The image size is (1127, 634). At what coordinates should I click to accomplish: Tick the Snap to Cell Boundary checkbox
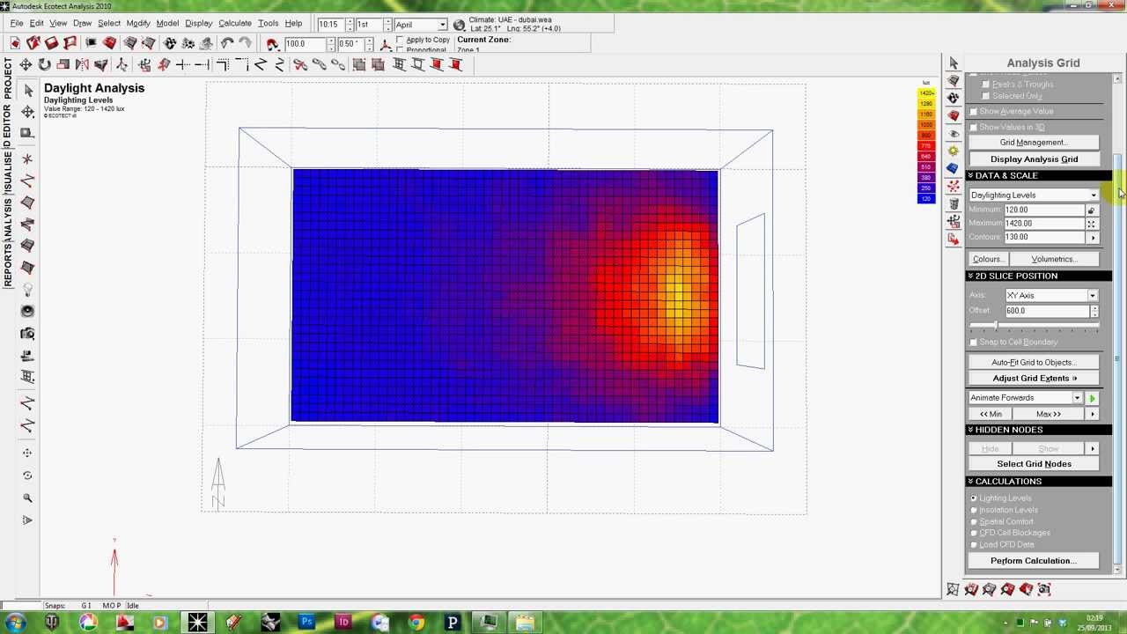tap(974, 343)
